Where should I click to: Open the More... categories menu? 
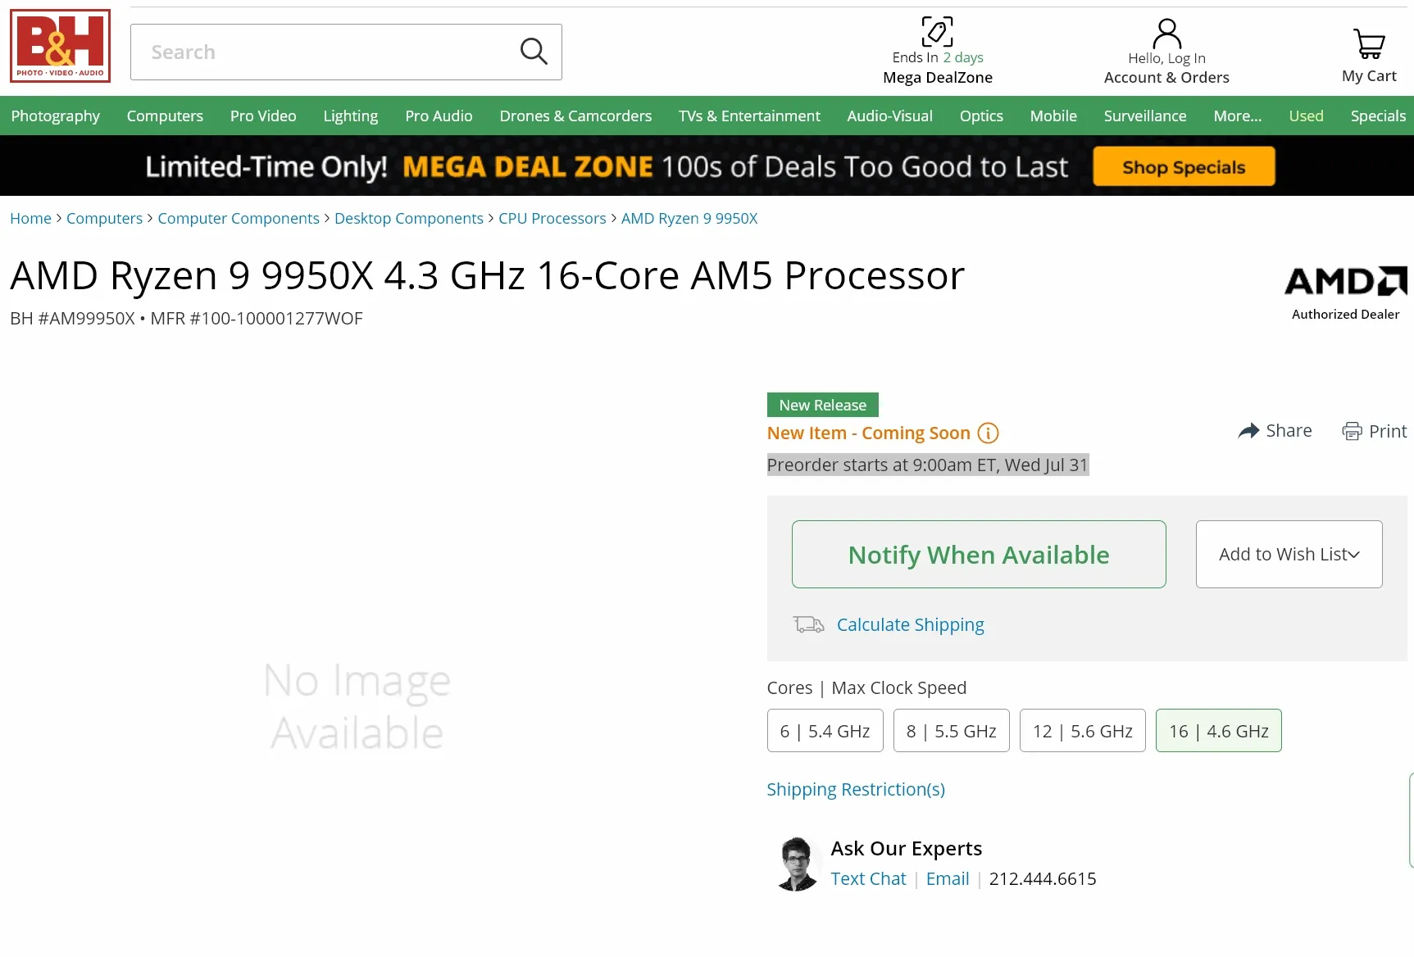coord(1237,116)
